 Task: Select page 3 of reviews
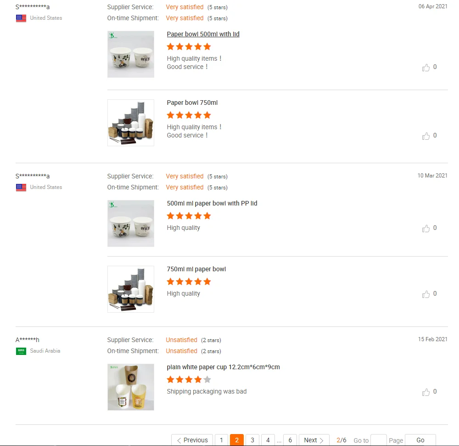252,440
